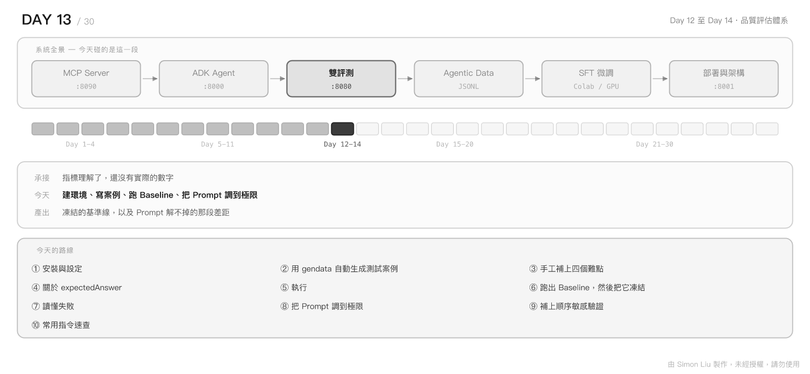Screen dimensions: 810x374
Task: Click the Day 15–20 timeline label
Action: (455, 144)
